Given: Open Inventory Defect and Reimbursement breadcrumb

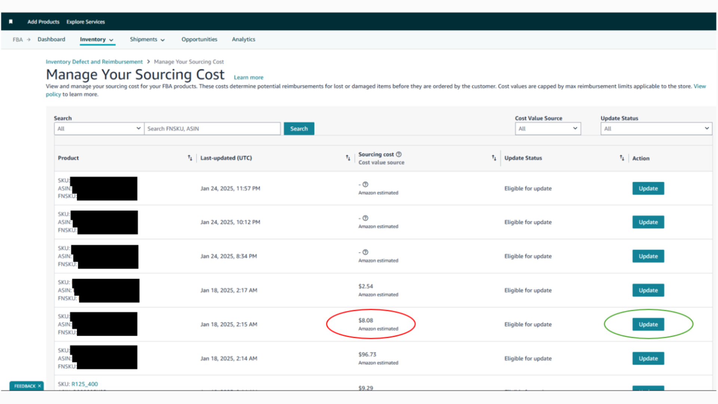Looking at the screenshot, I should [x=94, y=62].
